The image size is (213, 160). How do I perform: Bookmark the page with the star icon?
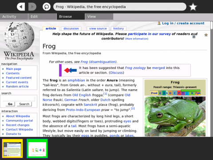(193, 7)
